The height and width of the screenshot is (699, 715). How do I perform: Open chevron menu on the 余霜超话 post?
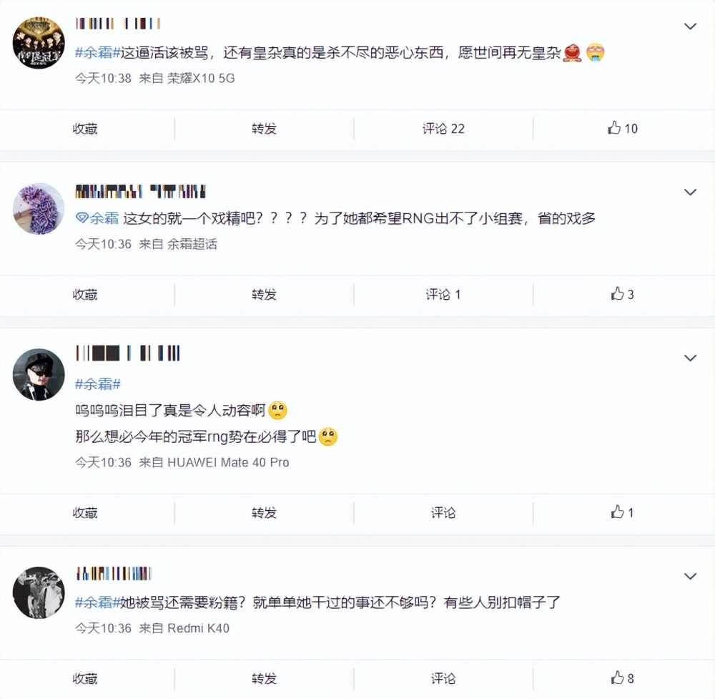(x=690, y=192)
